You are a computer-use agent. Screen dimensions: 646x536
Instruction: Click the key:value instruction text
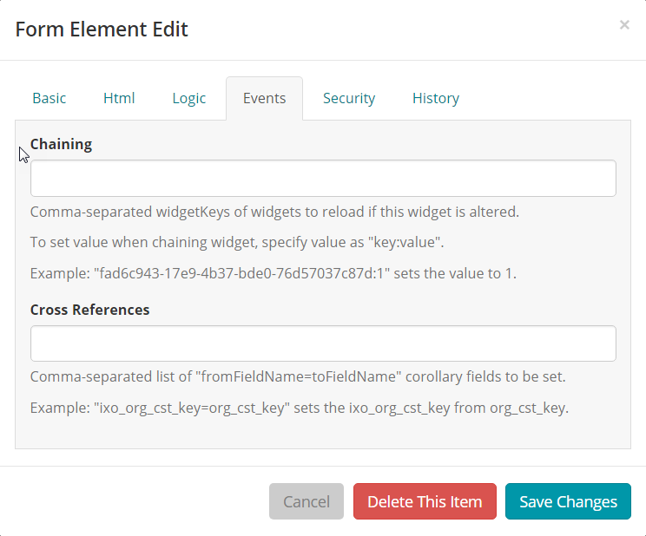(x=237, y=242)
